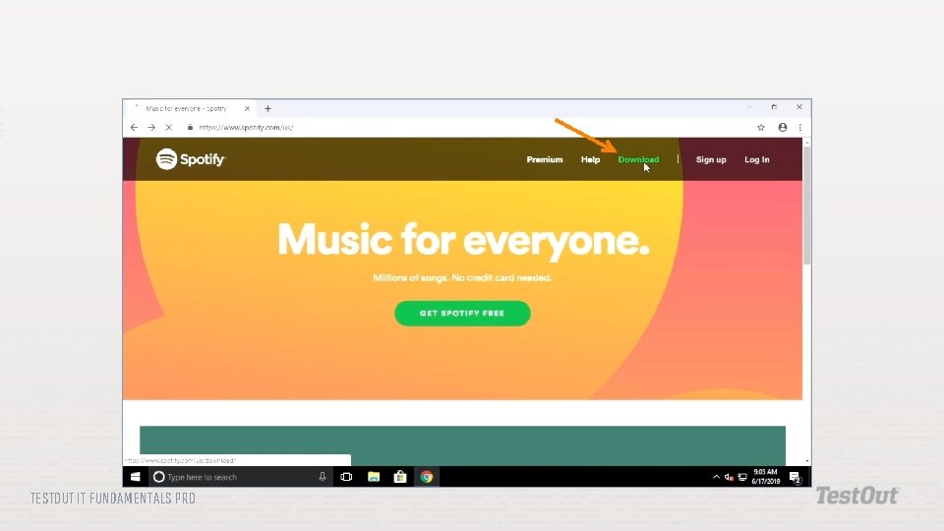Go back using the browser back arrow
The width and height of the screenshot is (944, 531).
tap(134, 128)
